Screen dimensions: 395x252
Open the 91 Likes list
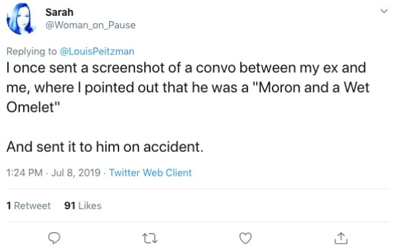[x=83, y=206]
